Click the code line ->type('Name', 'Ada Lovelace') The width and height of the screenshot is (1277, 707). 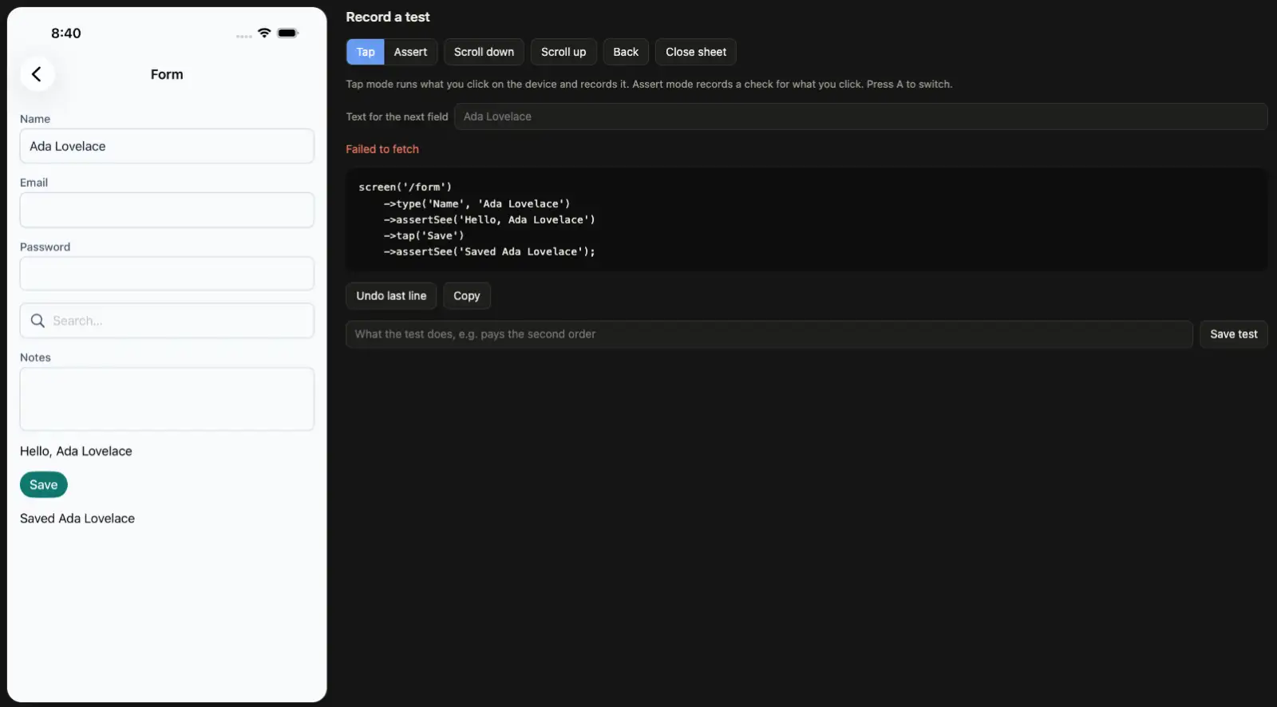(476, 203)
